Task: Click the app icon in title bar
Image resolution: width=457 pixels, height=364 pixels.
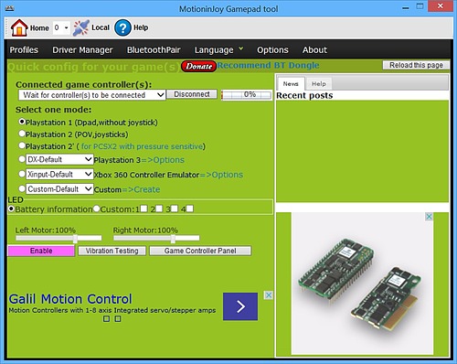Action: (x=9, y=8)
